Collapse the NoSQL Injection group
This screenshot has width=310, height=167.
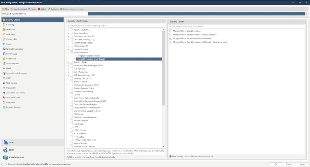[69, 53]
